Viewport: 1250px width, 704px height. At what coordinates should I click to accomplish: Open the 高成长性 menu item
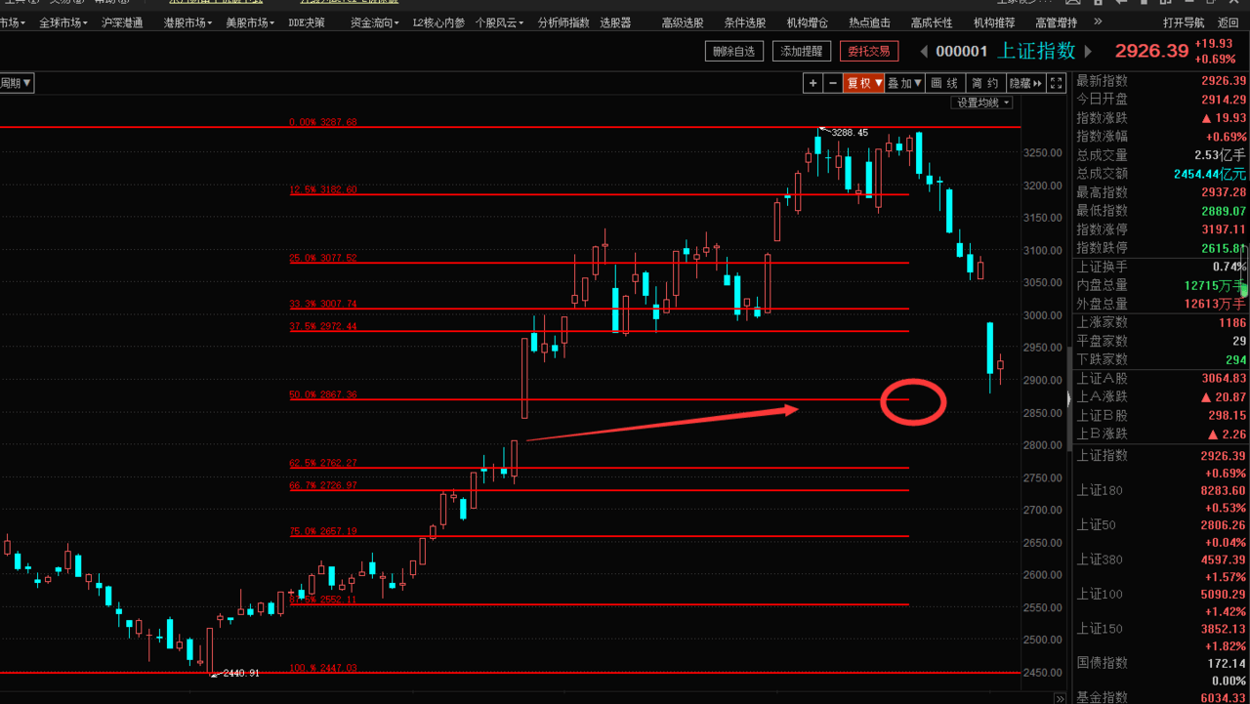click(x=932, y=22)
